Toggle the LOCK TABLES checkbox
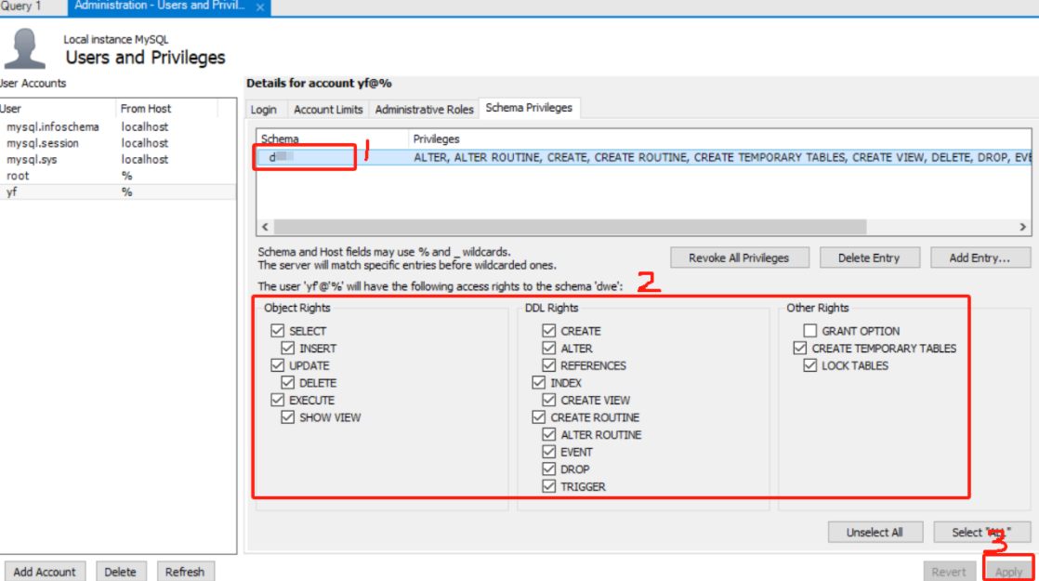1039x581 pixels. [809, 365]
